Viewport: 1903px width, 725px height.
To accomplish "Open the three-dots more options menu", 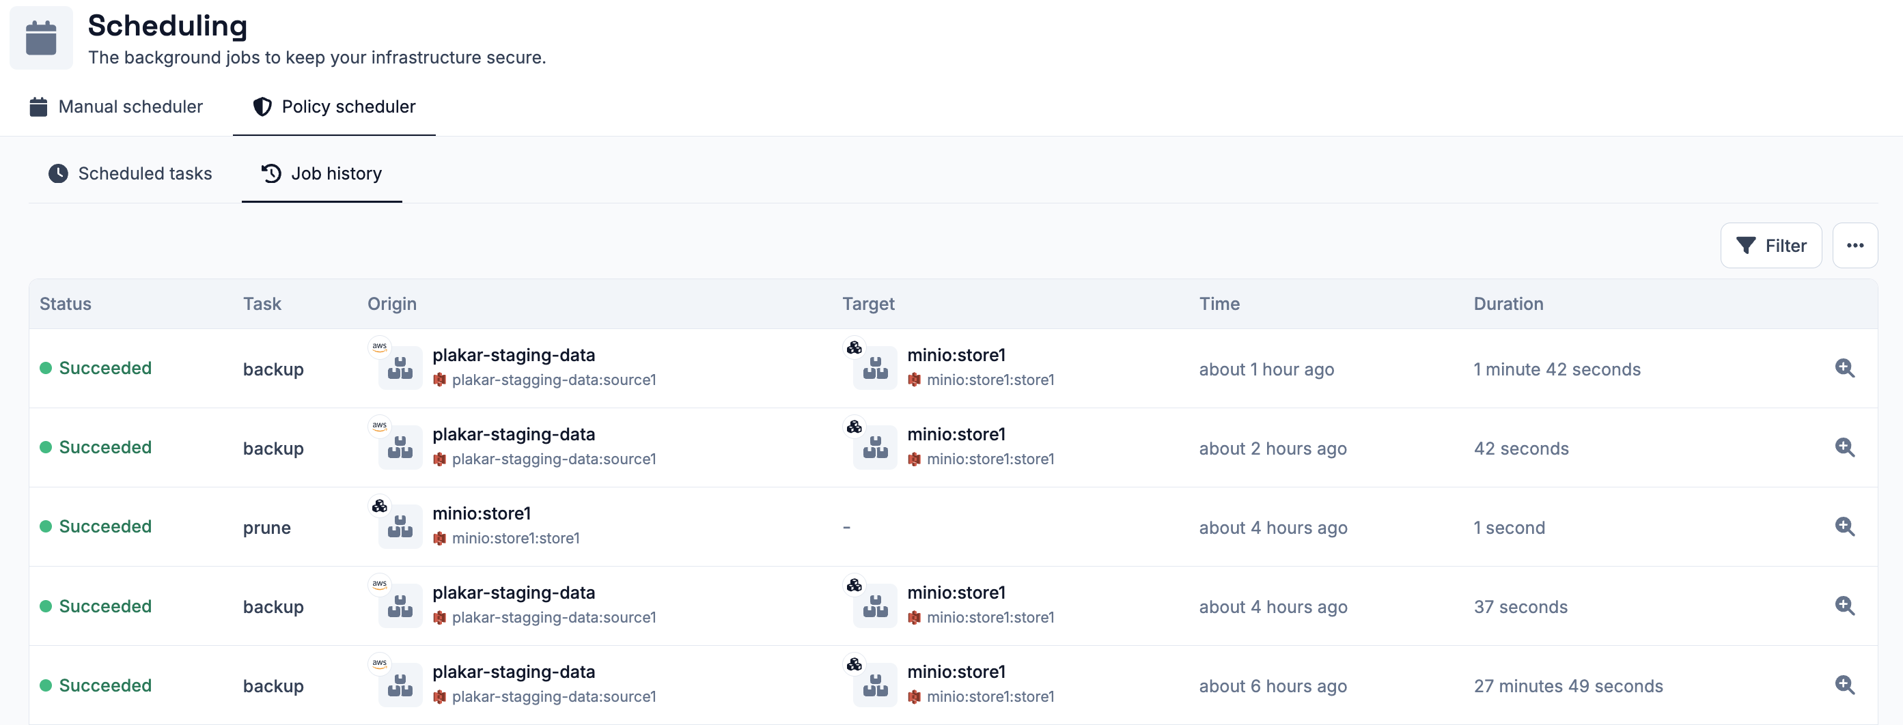I will point(1855,246).
